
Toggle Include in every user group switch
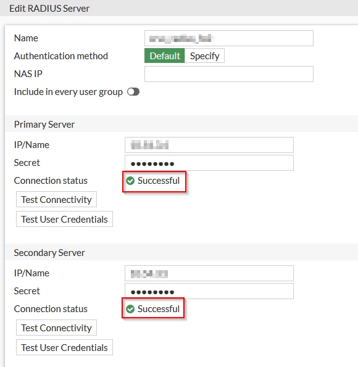pyautogui.click(x=133, y=92)
